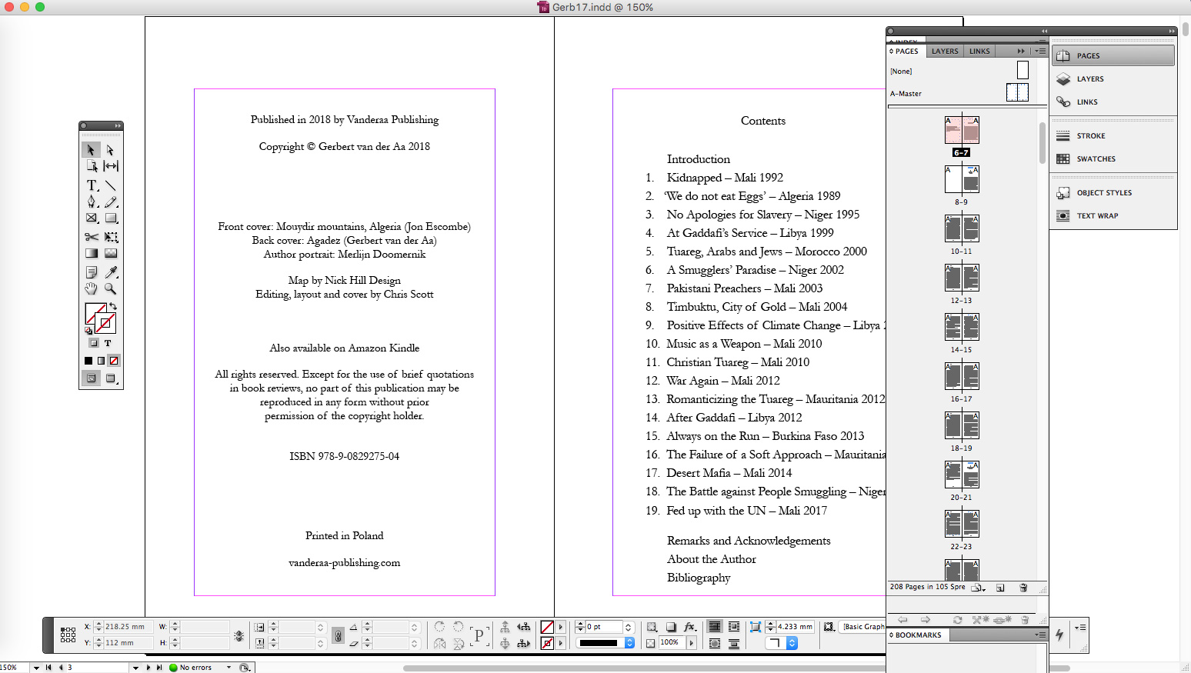Select the Type tool in the toolbox

coord(92,185)
